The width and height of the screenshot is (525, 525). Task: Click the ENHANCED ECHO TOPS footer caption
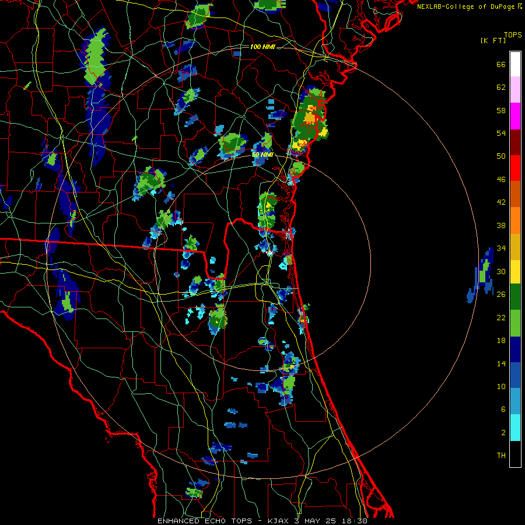tap(262, 521)
